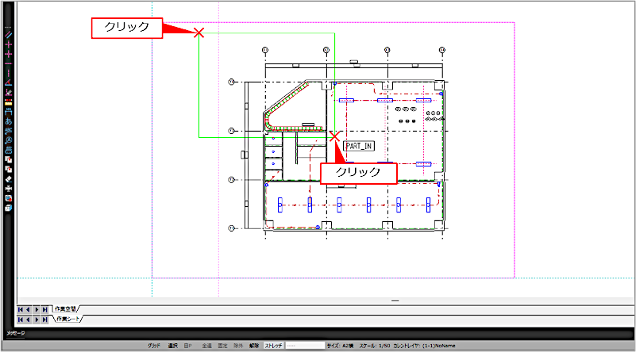Screen dimensions: 636x352
Task: Switch to the 作業シート tab
Action: tap(68, 319)
